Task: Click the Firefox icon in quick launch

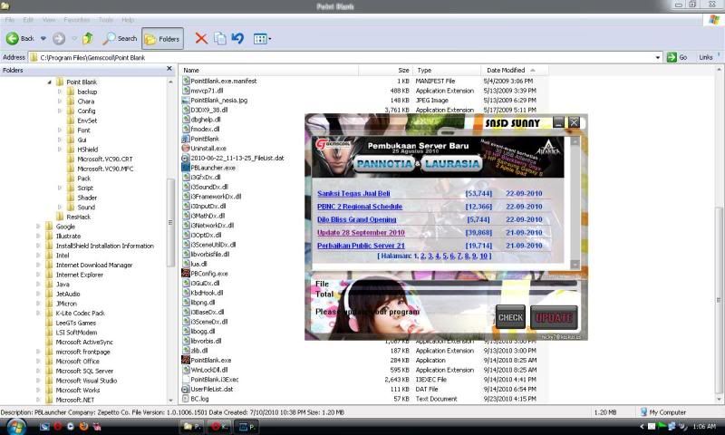Action: tap(83, 426)
